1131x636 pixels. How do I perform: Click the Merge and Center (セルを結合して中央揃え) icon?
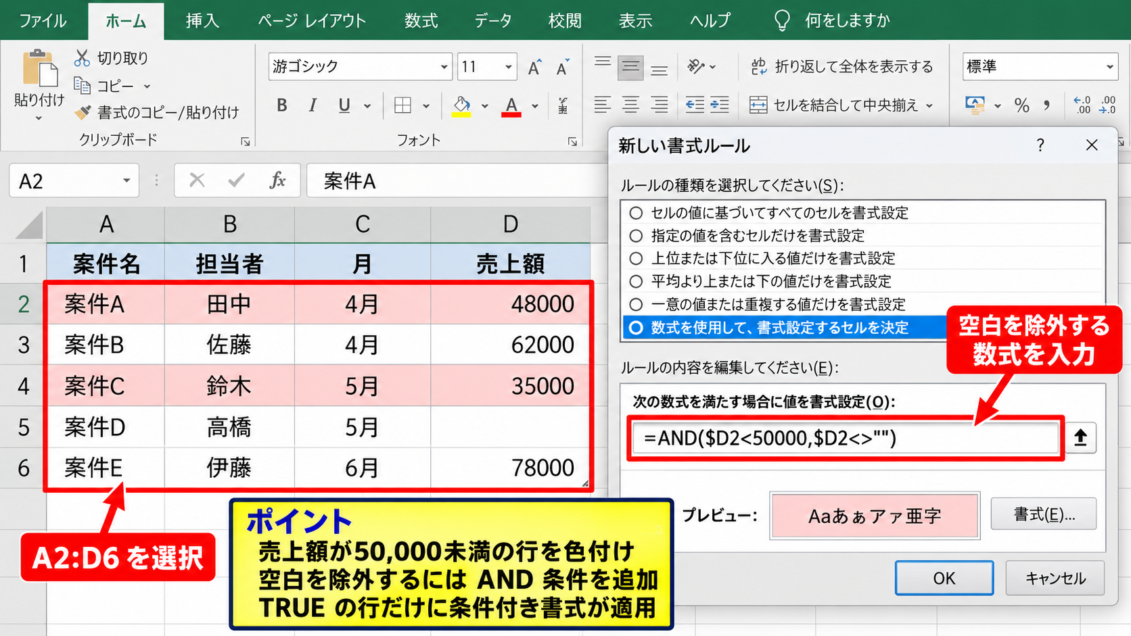(758, 105)
